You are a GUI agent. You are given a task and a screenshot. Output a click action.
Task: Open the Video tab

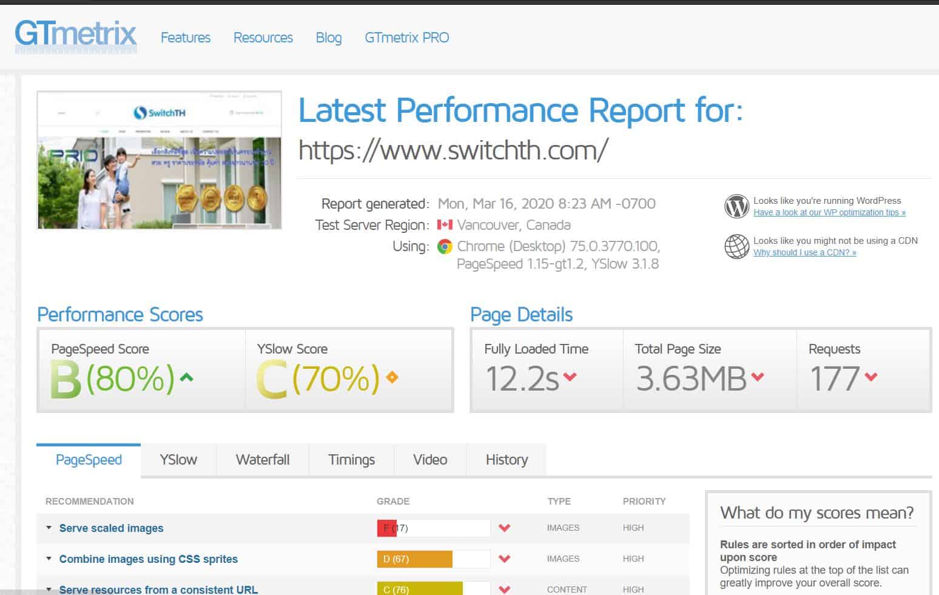[x=430, y=460]
